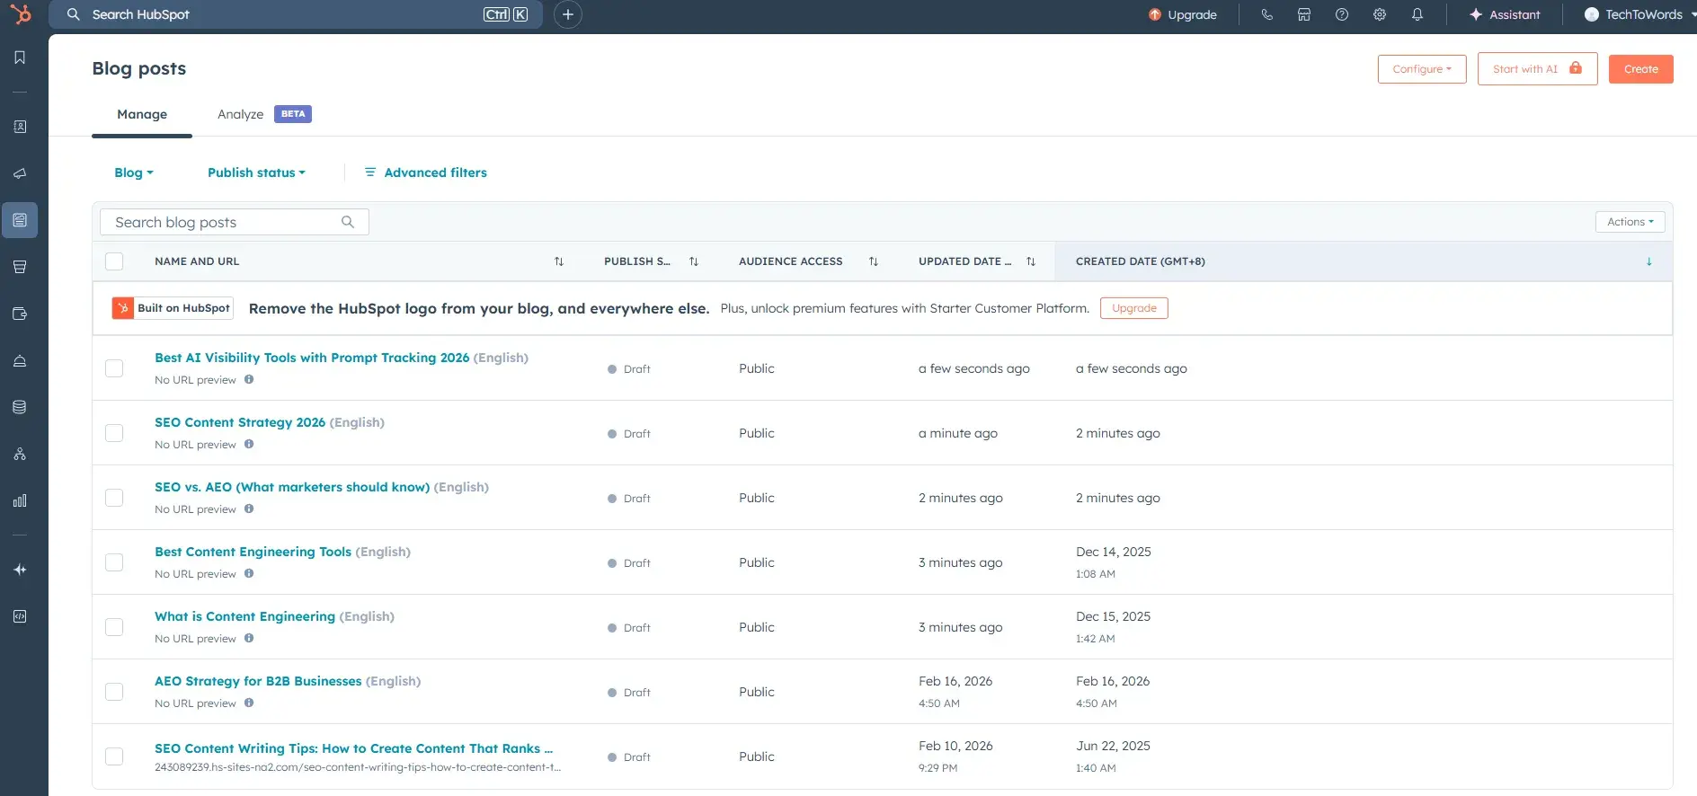Click the Upgrade link in top bar
The image size is (1697, 796).
[1183, 14]
